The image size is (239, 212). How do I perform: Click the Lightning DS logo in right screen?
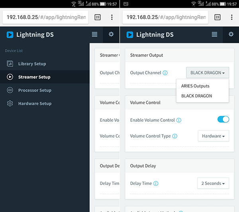[x=130, y=35]
